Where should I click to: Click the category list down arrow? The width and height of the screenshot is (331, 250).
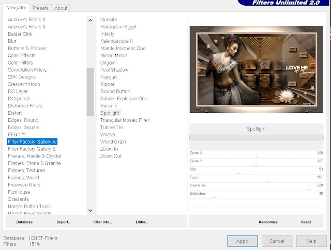[x=91, y=210]
